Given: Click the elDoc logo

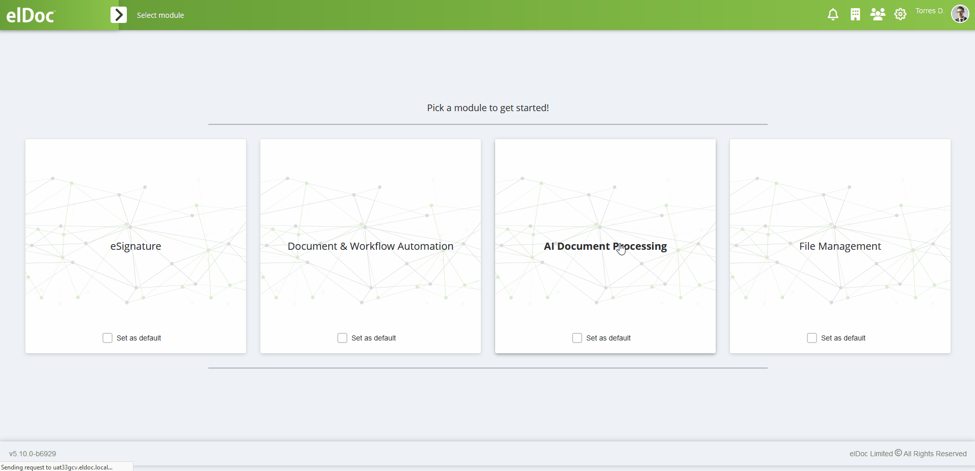Looking at the screenshot, I should tap(31, 15).
